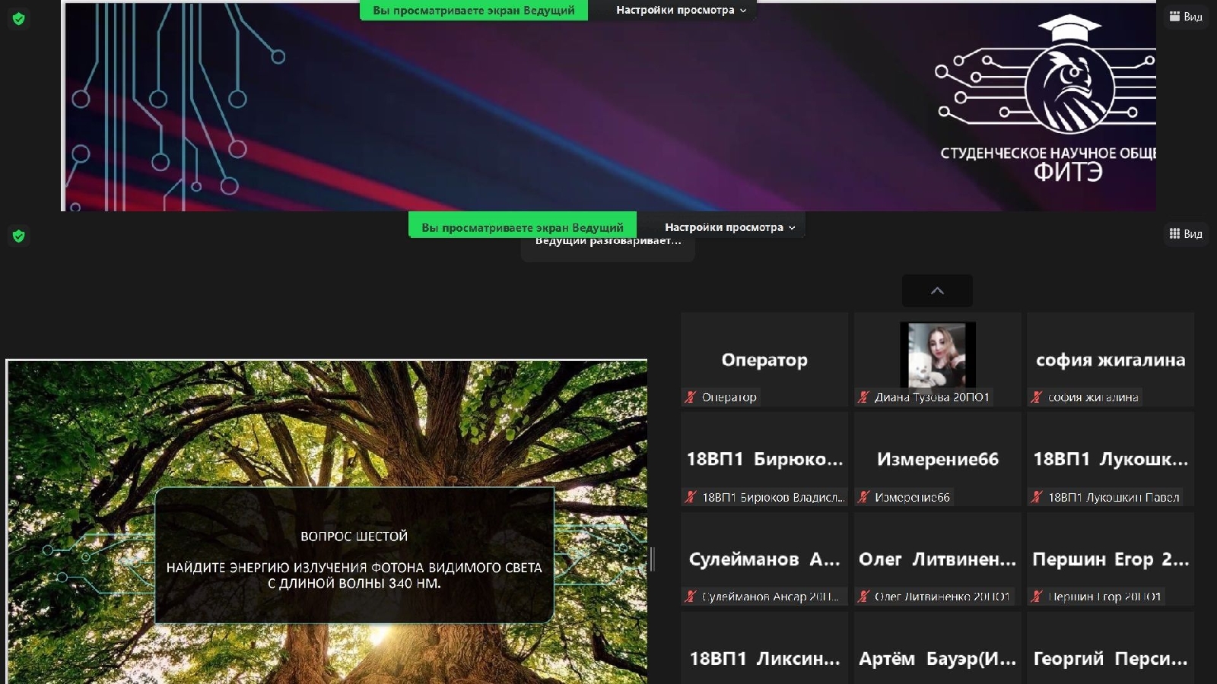Click muted mic icon for Олег Литвиненко
The height and width of the screenshot is (684, 1217).
click(863, 597)
